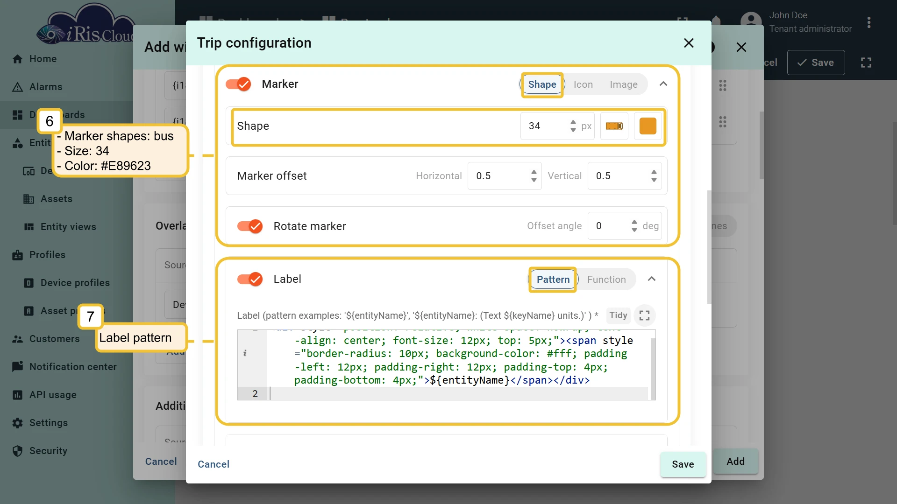Click the API usage chart icon
The width and height of the screenshot is (897, 504).
[x=17, y=395]
